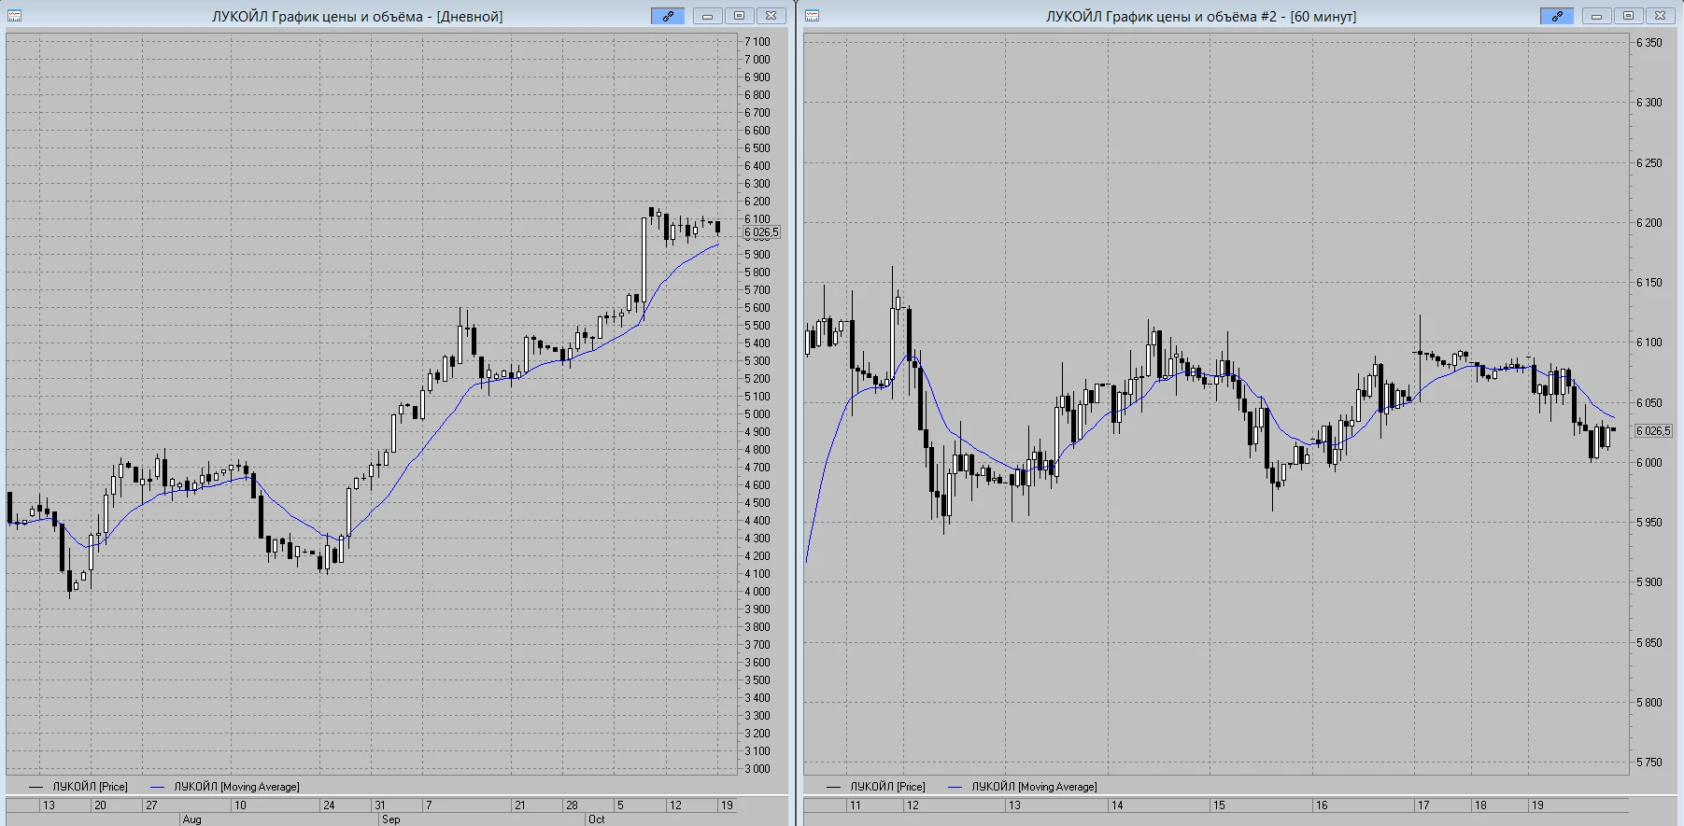Select the 60 минут chart title bar text
Image resolution: width=1684 pixels, height=826 pixels.
click(1201, 17)
